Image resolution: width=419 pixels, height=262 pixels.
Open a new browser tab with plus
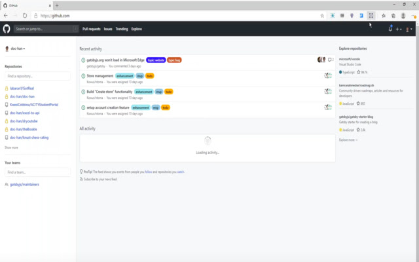[57, 5]
